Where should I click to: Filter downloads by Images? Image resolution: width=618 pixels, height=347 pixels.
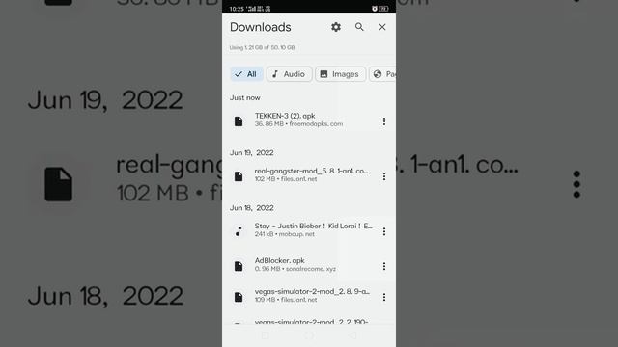tap(340, 74)
